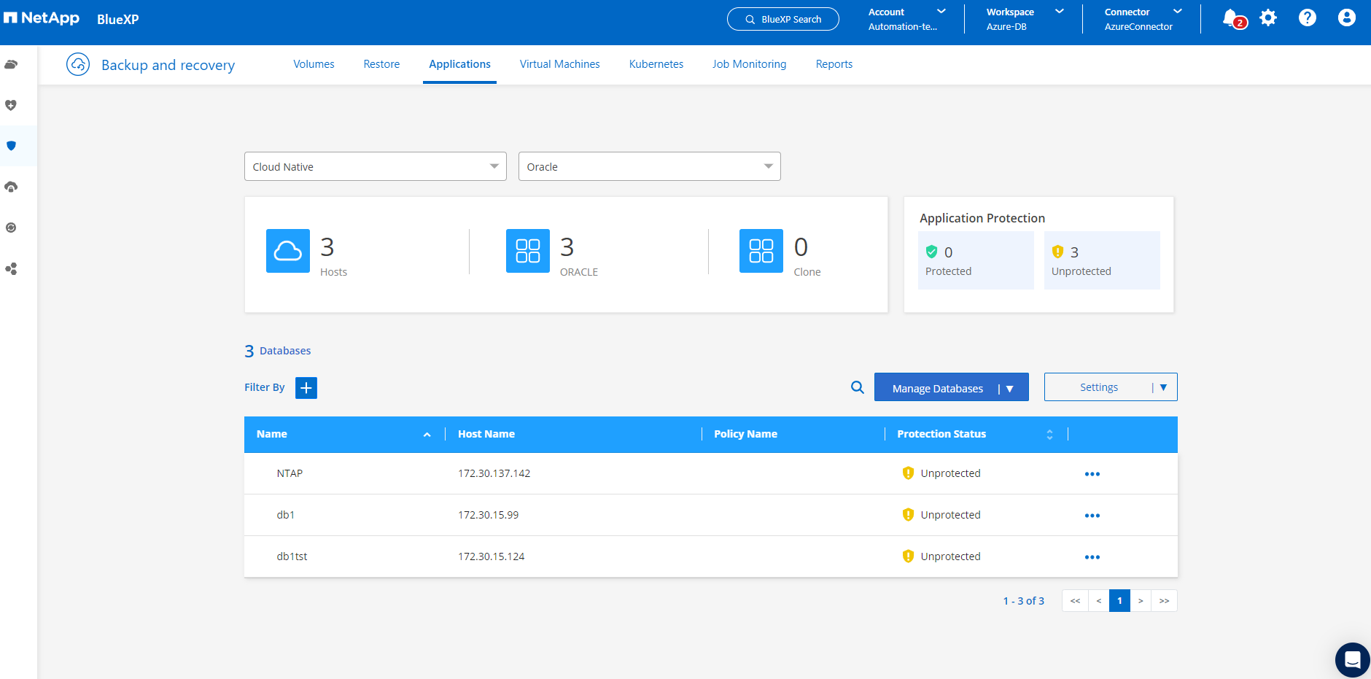Go to the last page of results
Image resolution: width=1371 pixels, height=679 pixels.
click(1164, 601)
